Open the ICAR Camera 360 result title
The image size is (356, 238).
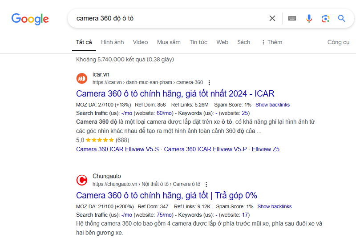[175, 94]
